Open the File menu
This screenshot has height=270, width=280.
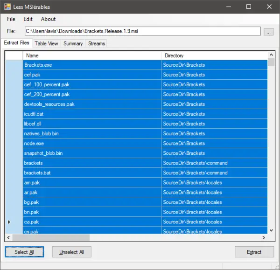tap(11, 19)
